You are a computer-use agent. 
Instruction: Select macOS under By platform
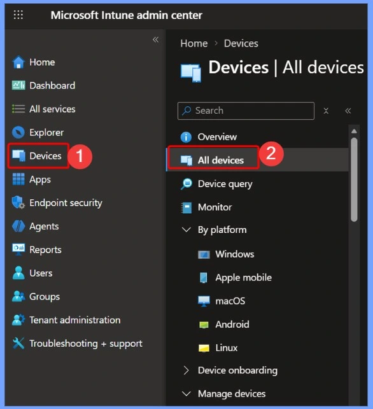(x=230, y=301)
